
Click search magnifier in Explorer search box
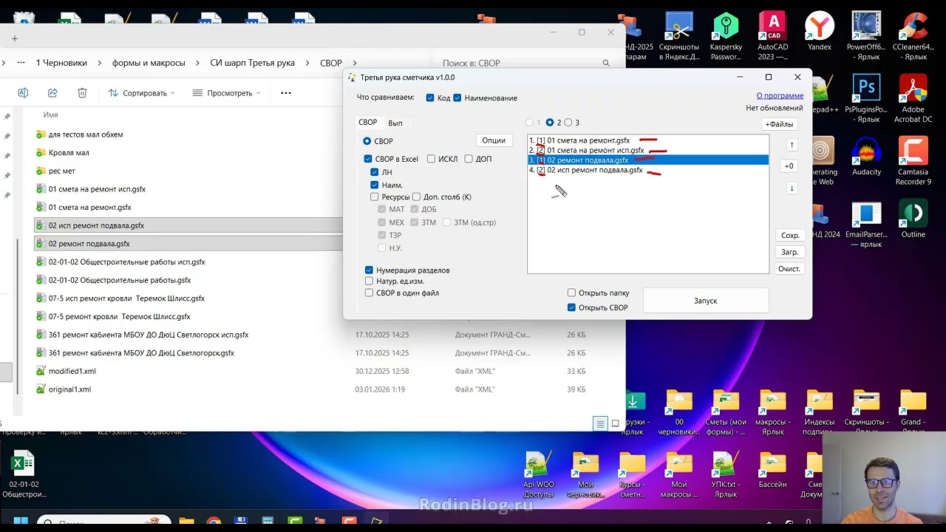click(606, 64)
